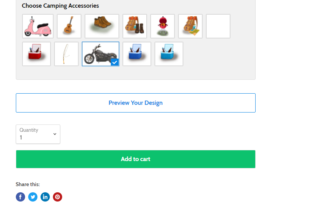Expand quantity options via chevron arrow
The height and width of the screenshot is (205, 334).
click(x=55, y=134)
